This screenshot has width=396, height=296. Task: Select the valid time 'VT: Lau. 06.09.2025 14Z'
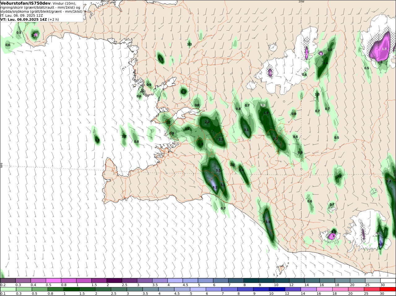(x=24, y=19)
